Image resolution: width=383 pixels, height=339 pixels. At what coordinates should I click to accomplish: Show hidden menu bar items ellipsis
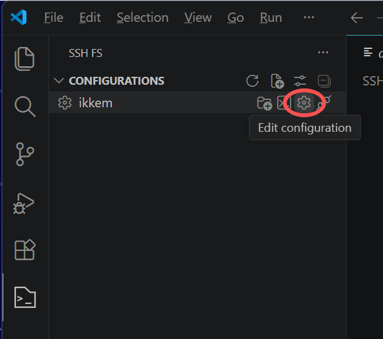[x=309, y=17]
